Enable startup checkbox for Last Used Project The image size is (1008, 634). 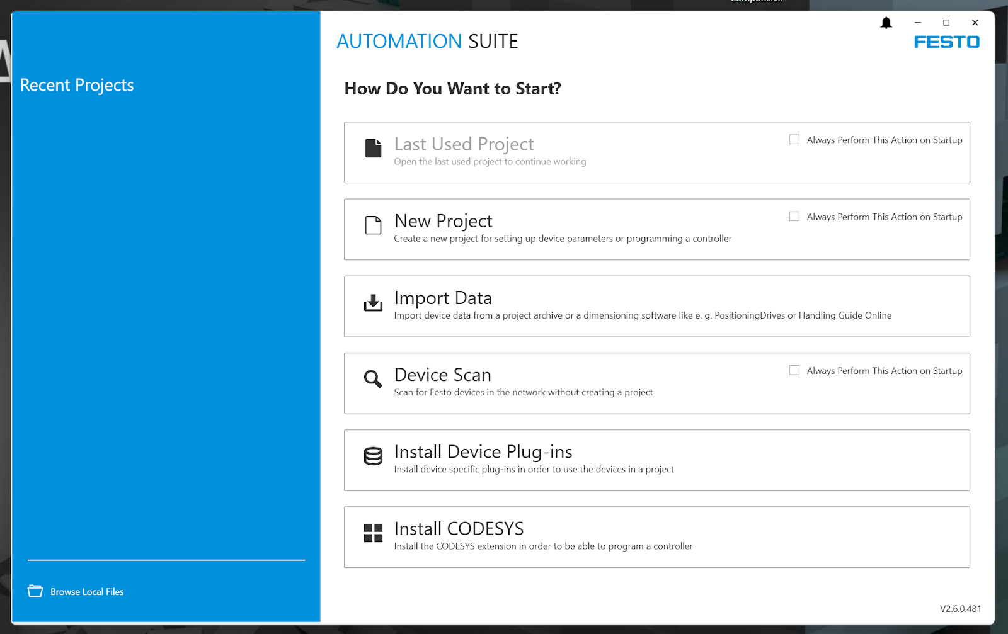[x=794, y=139]
